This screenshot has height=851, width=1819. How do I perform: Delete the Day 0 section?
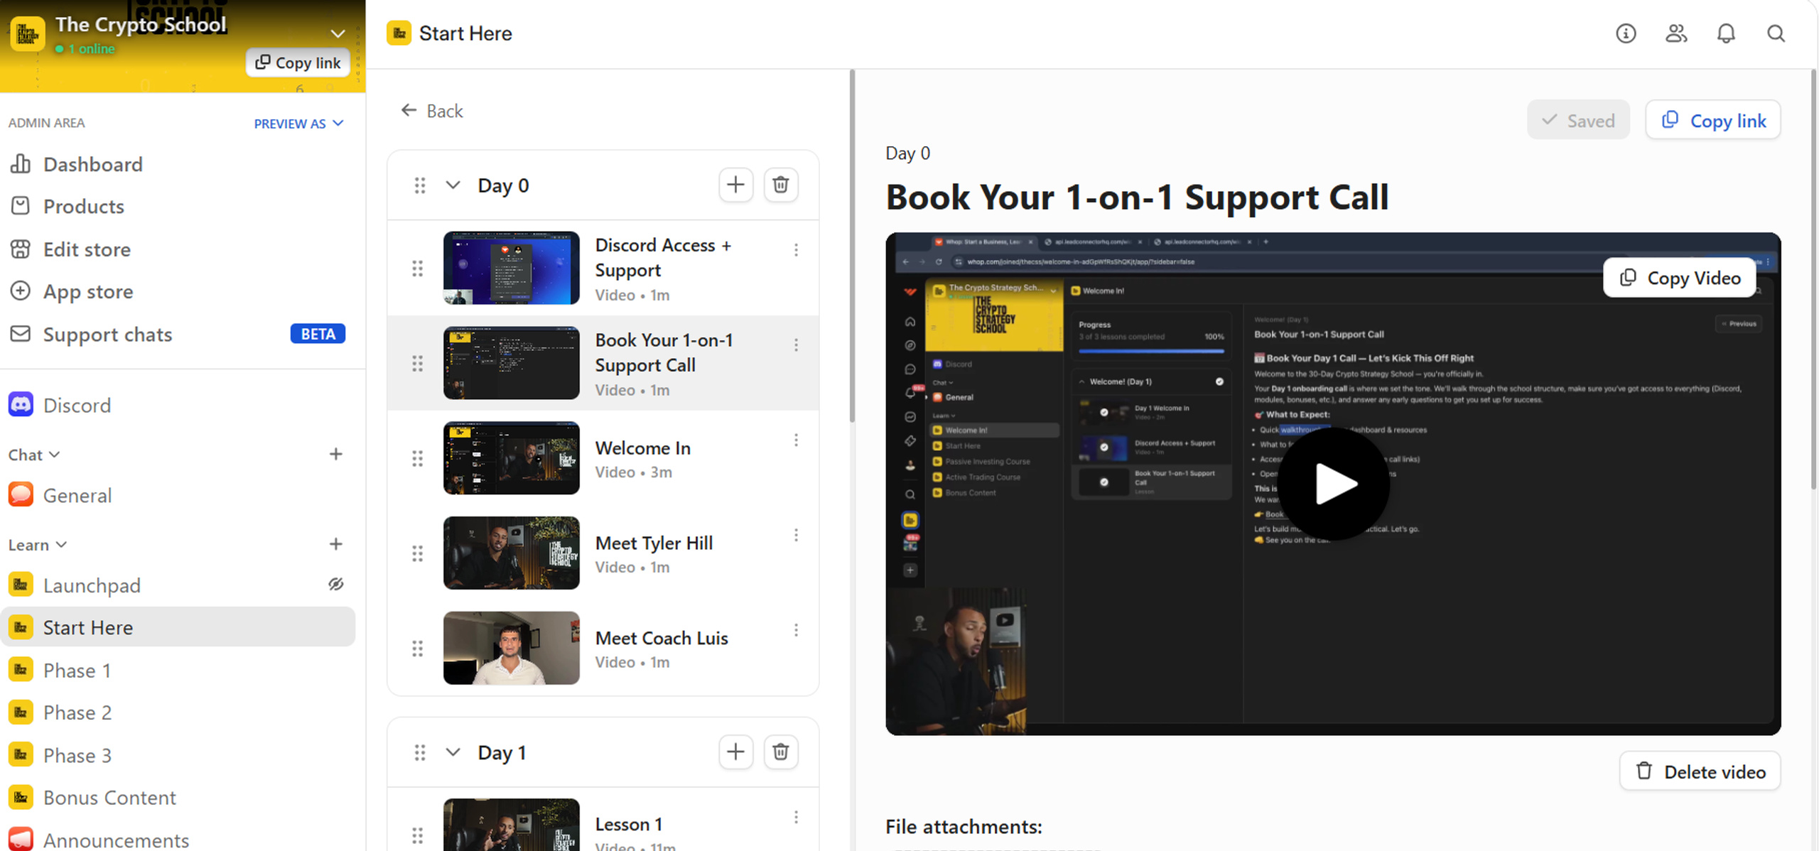coord(780,185)
